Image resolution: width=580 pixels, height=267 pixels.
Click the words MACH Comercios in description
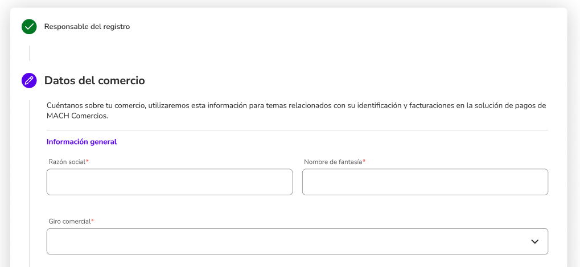[x=77, y=116]
